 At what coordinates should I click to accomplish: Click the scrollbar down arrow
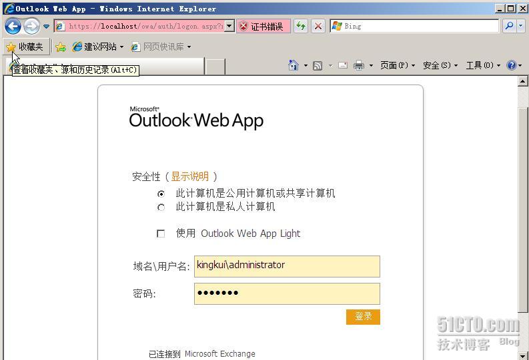pos(522,355)
